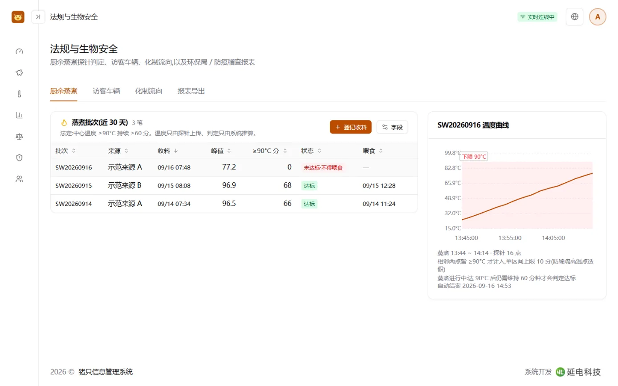Click the peak value 96.9
Screen dimensions: 618x386
(x=229, y=185)
